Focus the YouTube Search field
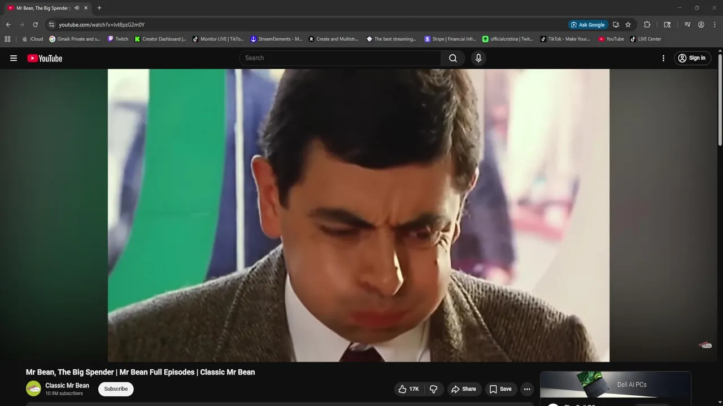 341,58
